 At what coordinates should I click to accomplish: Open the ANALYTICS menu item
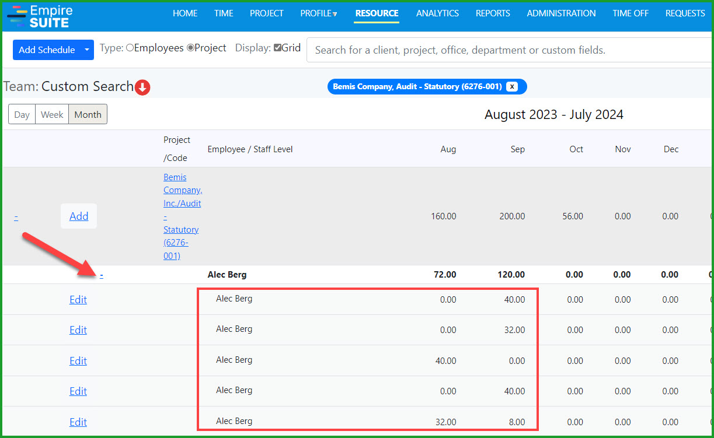click(x=437, y=13)
